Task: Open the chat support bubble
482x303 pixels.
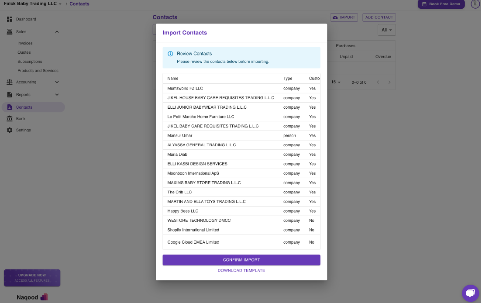Action: click(x=470, y=293)
